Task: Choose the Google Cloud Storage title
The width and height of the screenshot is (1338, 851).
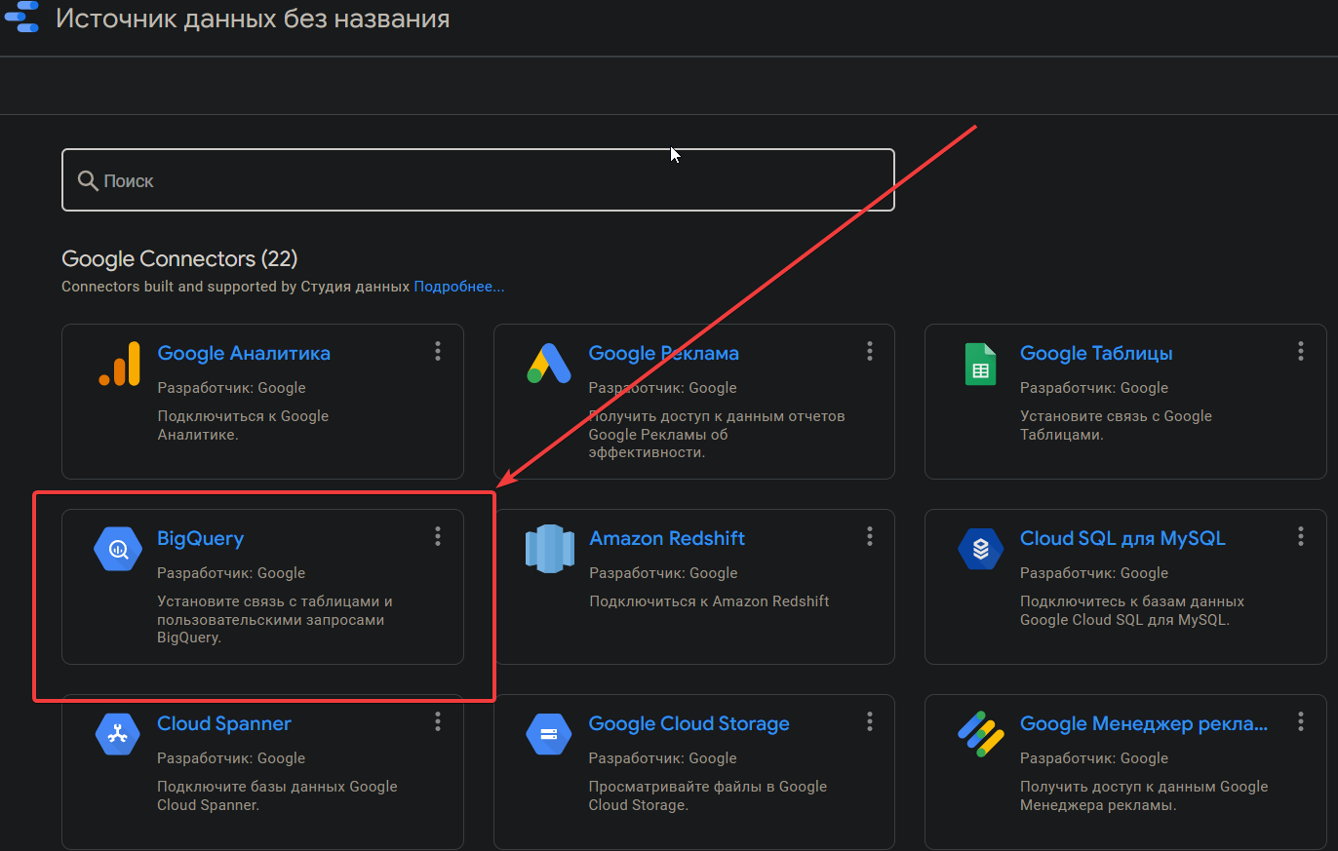Action: (689, 723)
